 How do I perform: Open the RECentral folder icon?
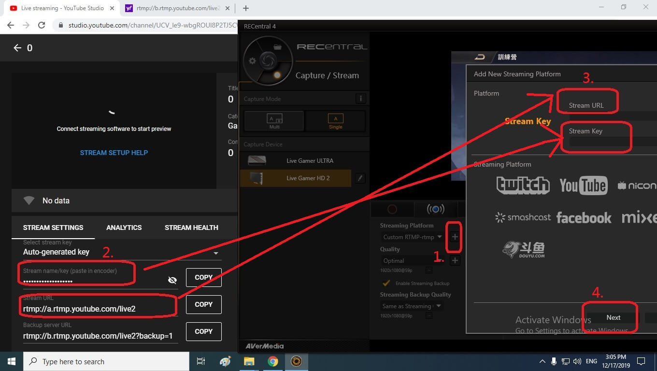click(x=277, y=47)
